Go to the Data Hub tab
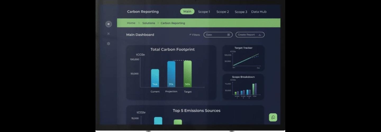 pos(259,12)
